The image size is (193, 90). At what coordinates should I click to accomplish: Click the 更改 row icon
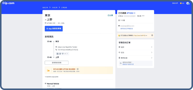coord(119,52)
